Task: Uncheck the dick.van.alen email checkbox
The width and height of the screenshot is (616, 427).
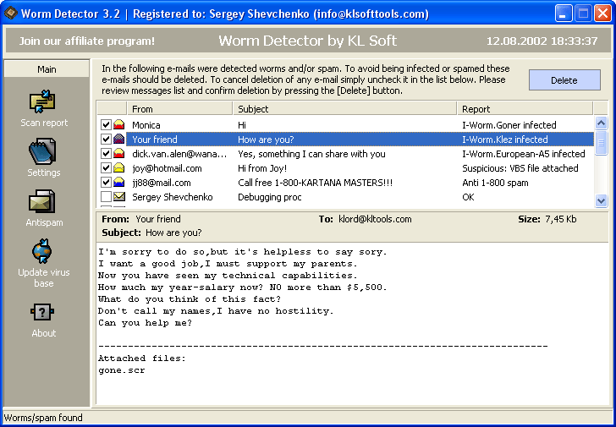Action: pyautogui.click(x=106, y=153)
